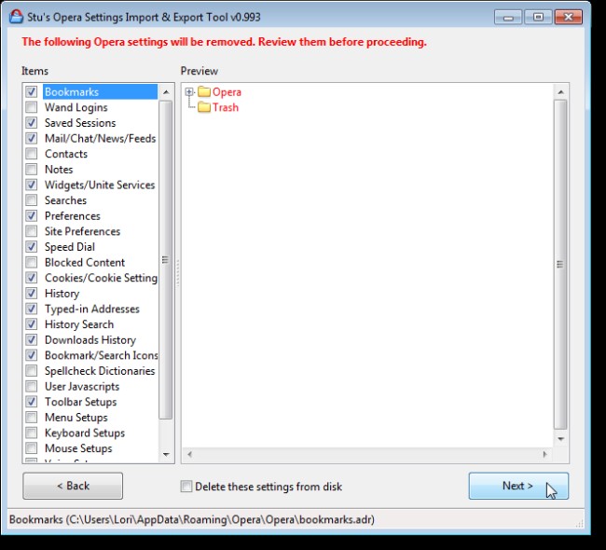Select the Speed Dial list item
The image size is (606, 550).
[70, 247]
